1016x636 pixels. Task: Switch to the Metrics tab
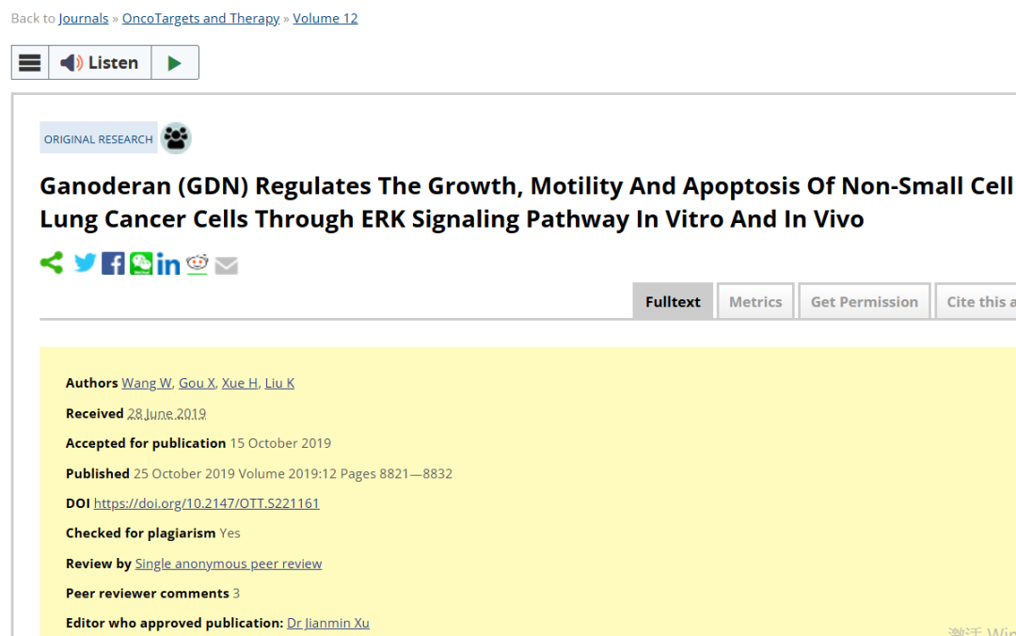click(755, 301)
